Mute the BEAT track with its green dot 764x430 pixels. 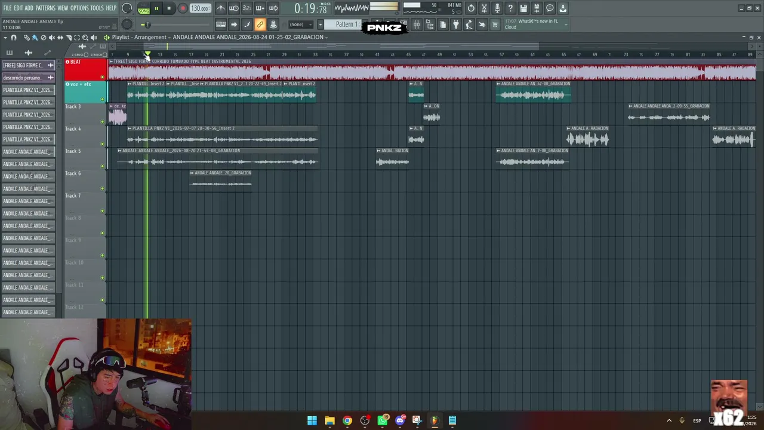coord(103,77)
